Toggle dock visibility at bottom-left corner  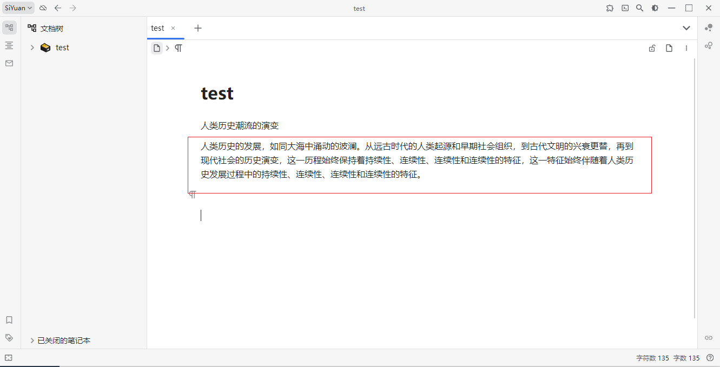(x=8, y=358)
